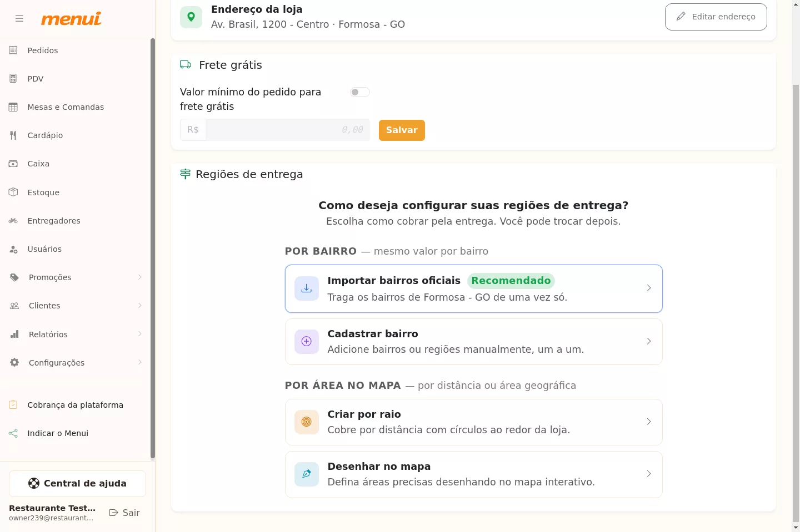Click the Criar por raio target icon
The width and height of the screenshot is (800, 532).
[x=307, y=422]
